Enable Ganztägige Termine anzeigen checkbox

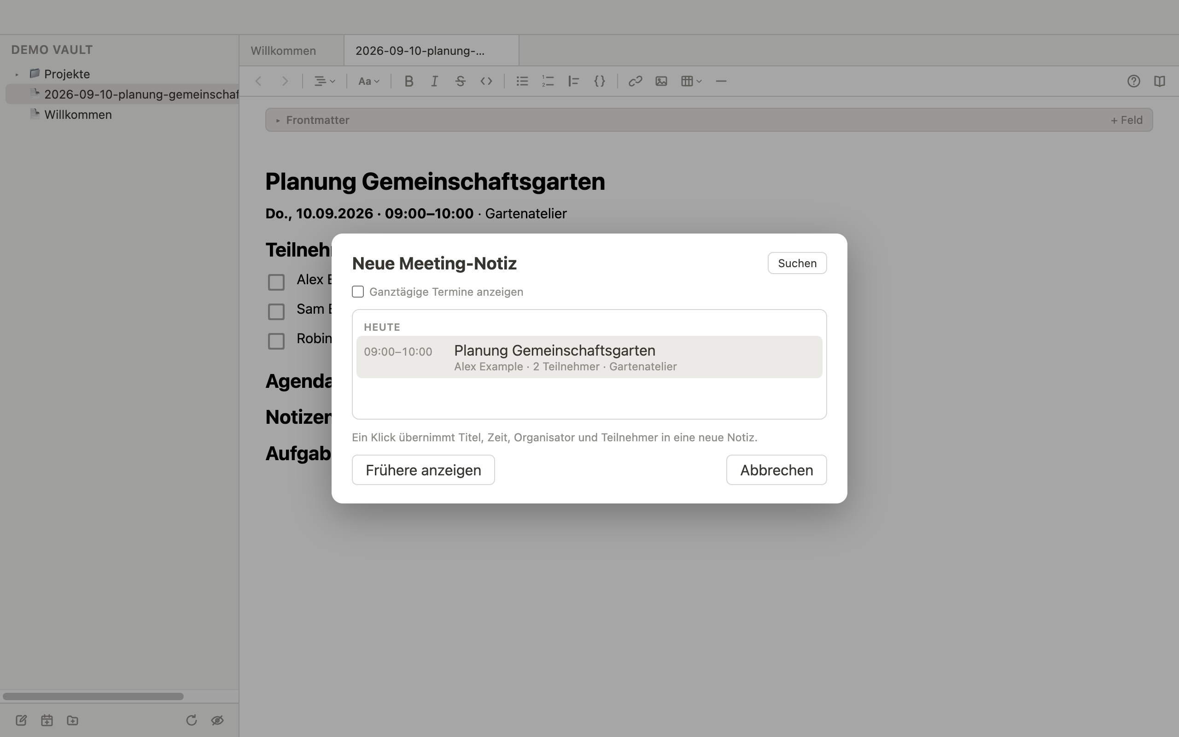357,292
